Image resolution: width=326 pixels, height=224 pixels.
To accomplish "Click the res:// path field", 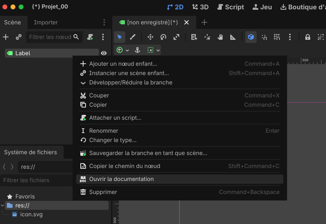I will 45,167.
